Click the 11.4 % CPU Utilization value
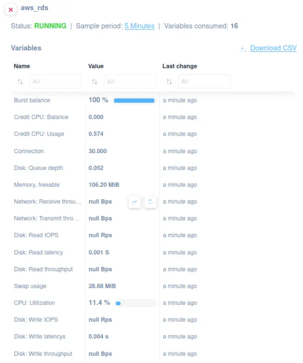 (99, 303)
